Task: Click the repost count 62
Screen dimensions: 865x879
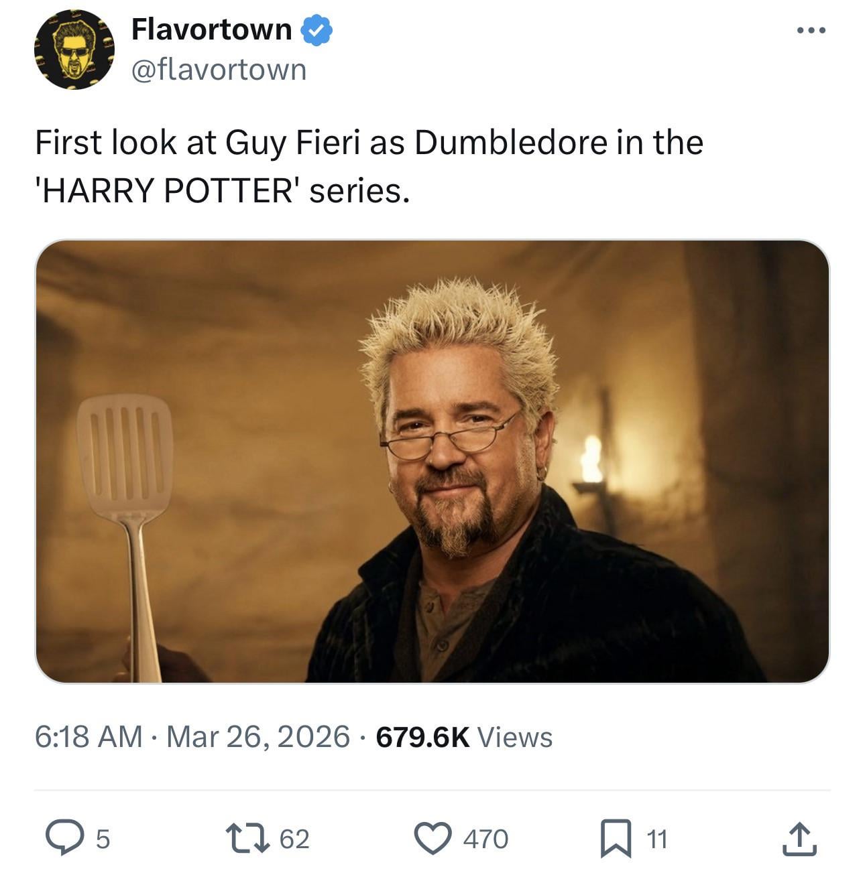Action: [294, 839]
